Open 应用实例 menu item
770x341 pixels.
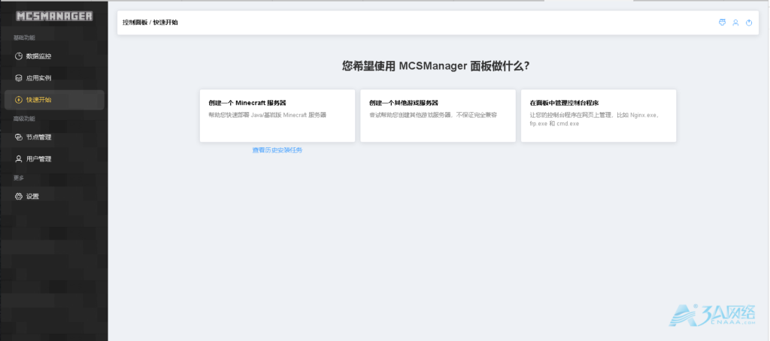click(54, 78)
